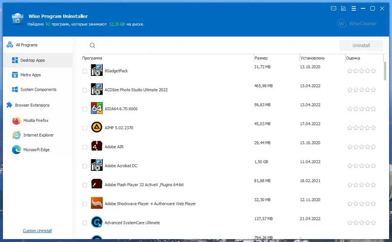Image resolution: width=392 pixels, height=242 pixels.
Task: Click the AIDA64 program icon
Action: tap(97, 108)
